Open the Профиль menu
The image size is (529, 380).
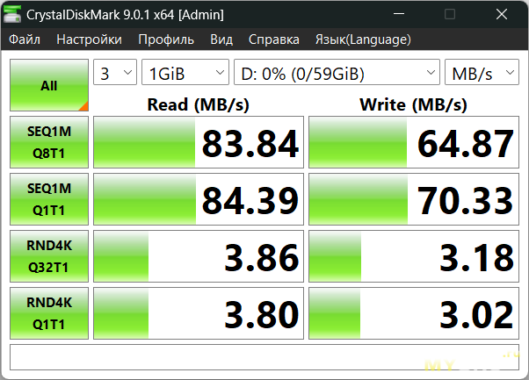[166, 39]
